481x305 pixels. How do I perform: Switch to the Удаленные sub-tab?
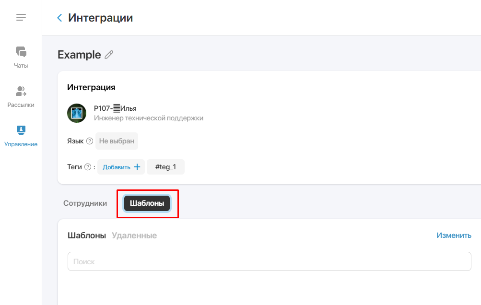134,235
